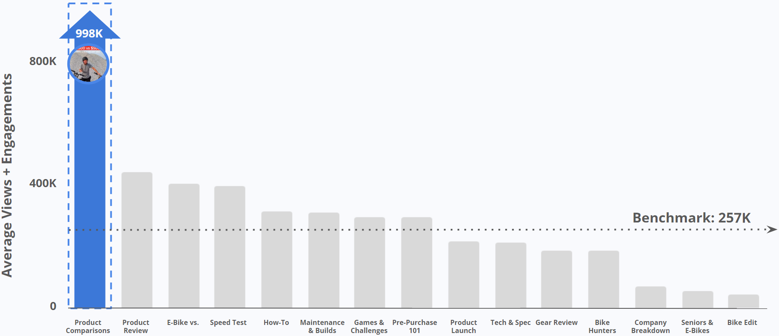This screenshot has width=779, height=336.
Task: Select the Bike Edit bar
Action: (x=743, y=301)
